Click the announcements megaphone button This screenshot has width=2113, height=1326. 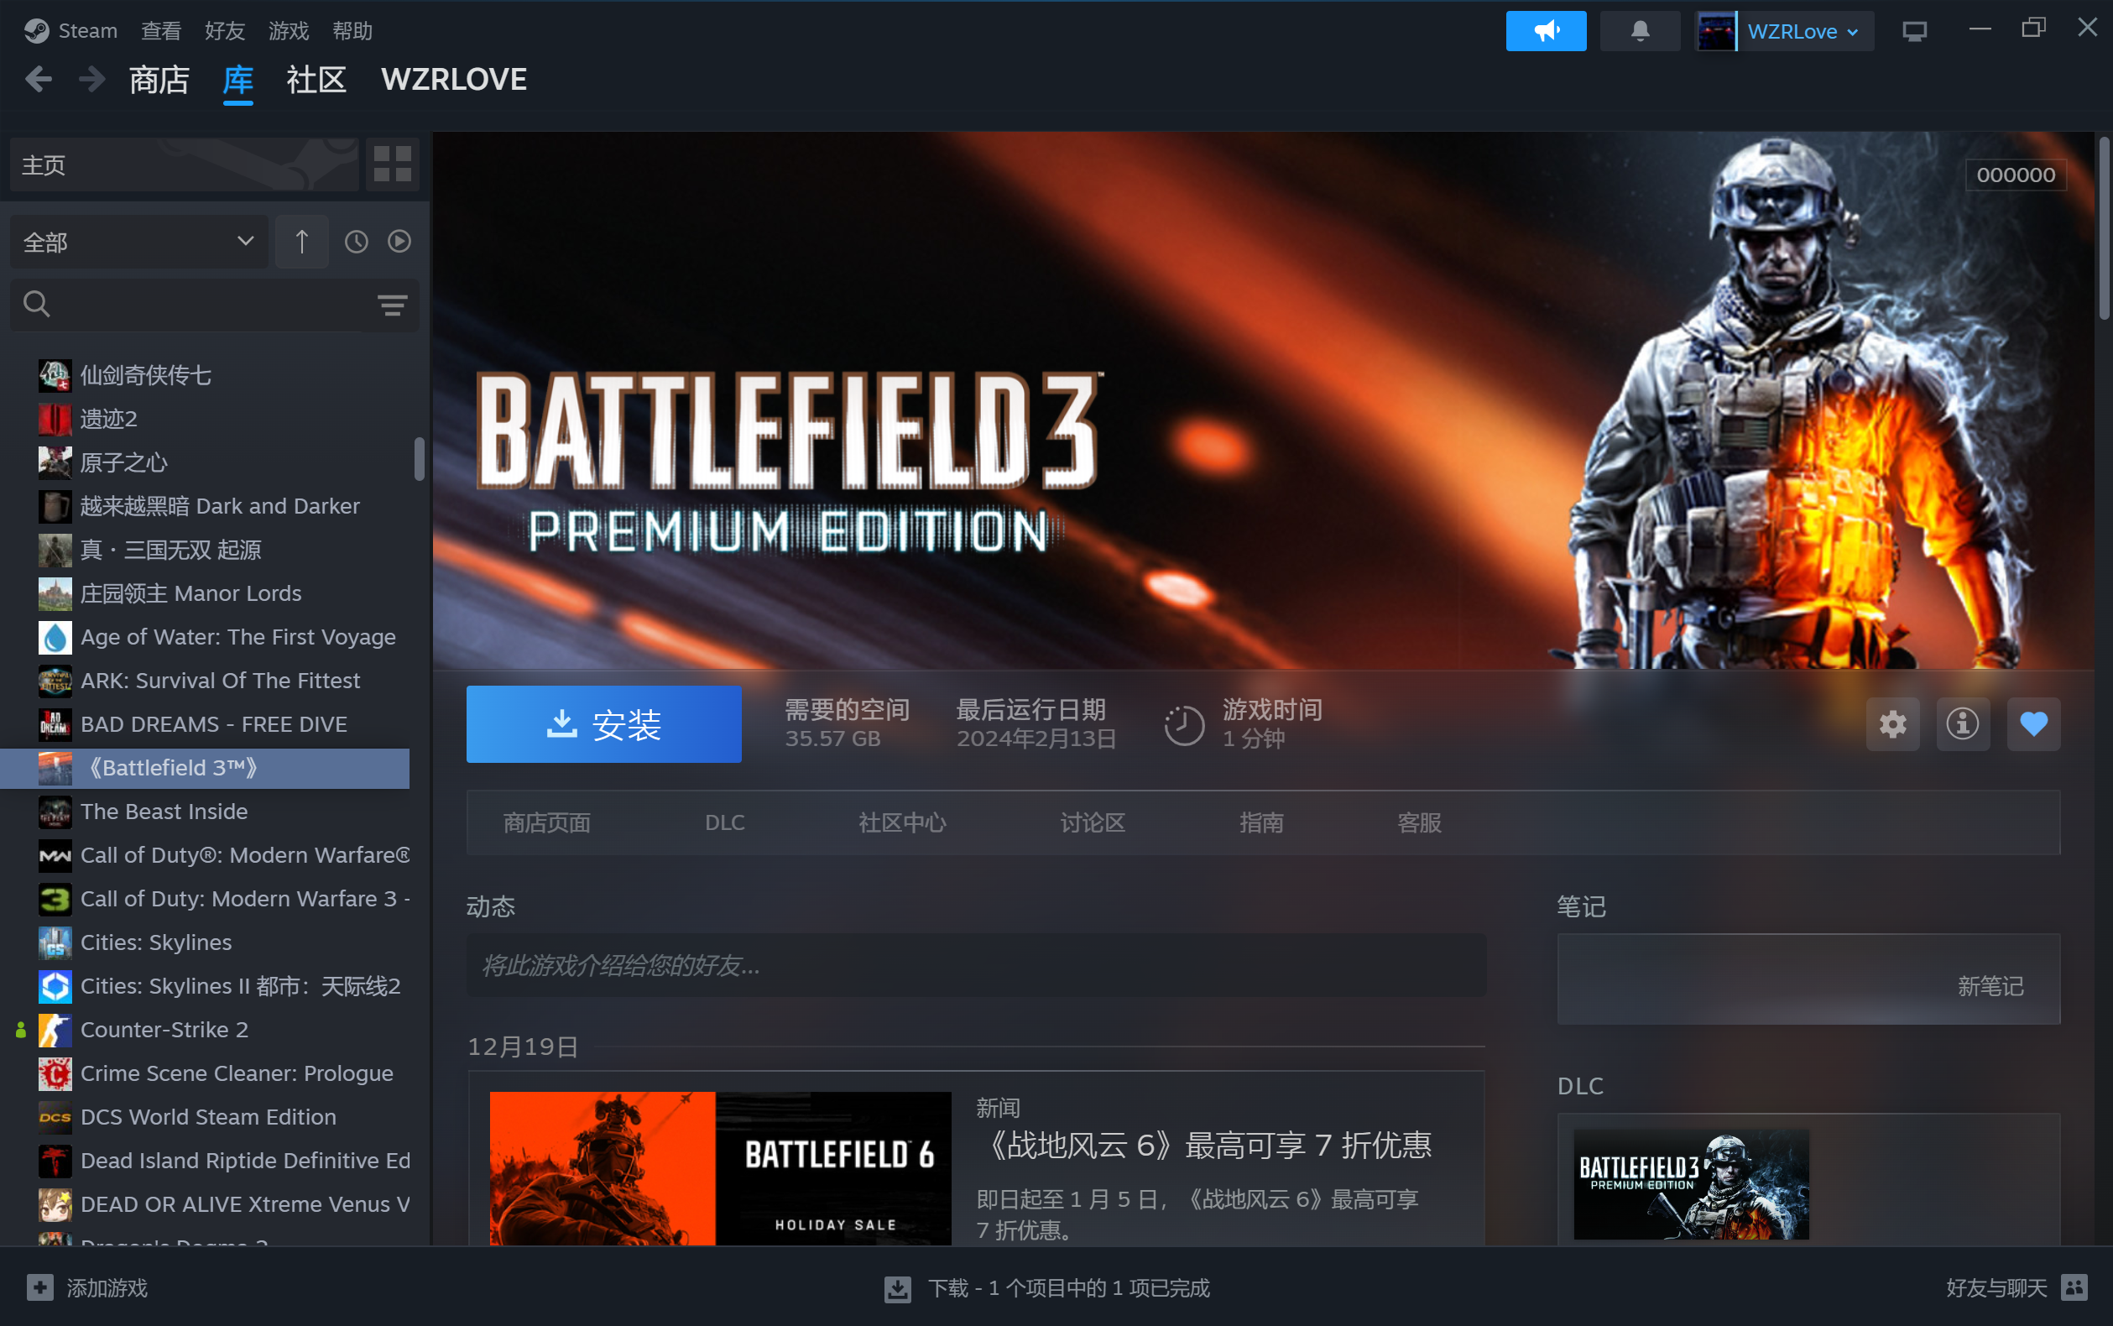tap(1545, 31)
